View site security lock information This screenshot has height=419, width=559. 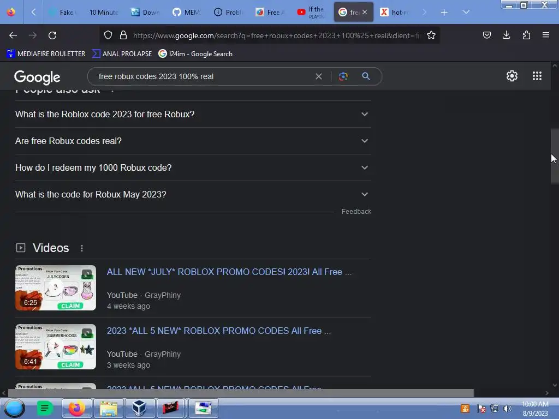[123, 35]
